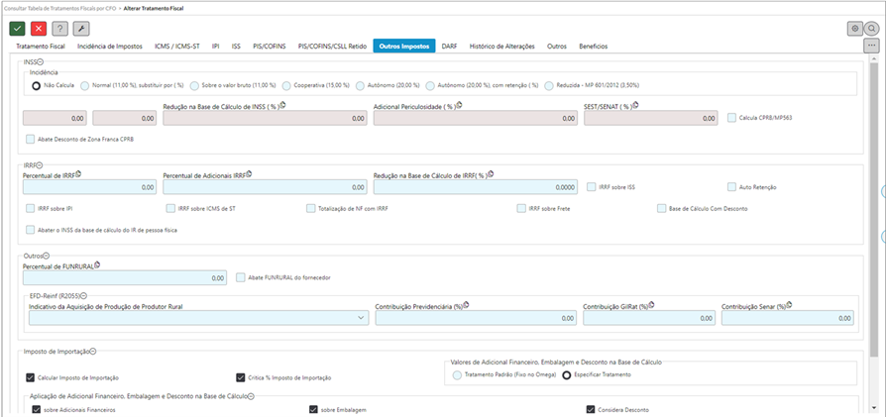Click the red X cancel button
This screenshot has width=886, height=417.
point(39,29)
